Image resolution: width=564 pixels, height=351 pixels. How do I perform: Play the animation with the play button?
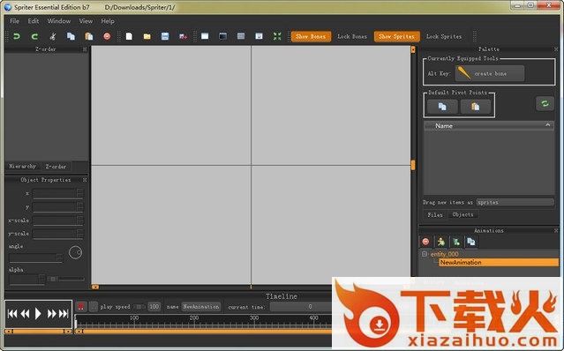(38, 314)
